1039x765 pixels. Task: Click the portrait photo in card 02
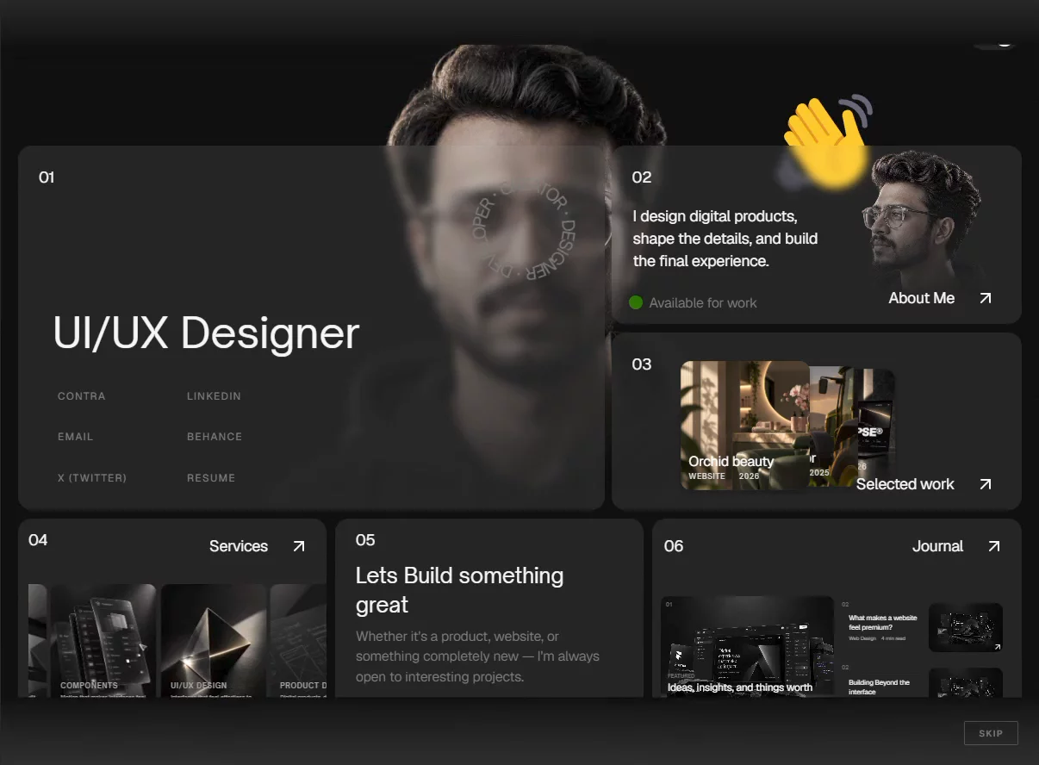pyautogui.click(x=922, y=220)
